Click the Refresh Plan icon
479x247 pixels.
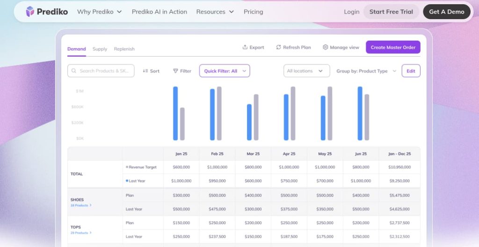click(278, 47)
